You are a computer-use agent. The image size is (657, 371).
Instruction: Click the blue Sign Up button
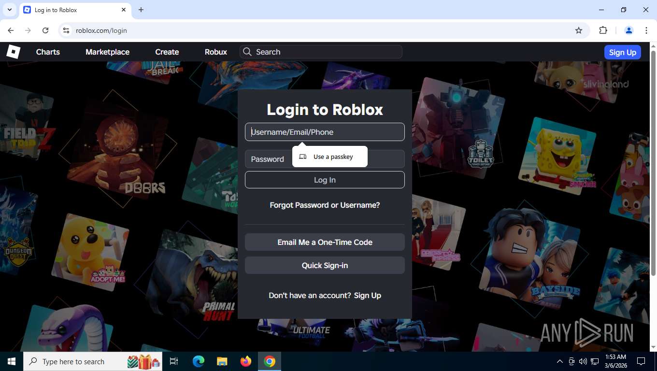click(x=622, y=52)
